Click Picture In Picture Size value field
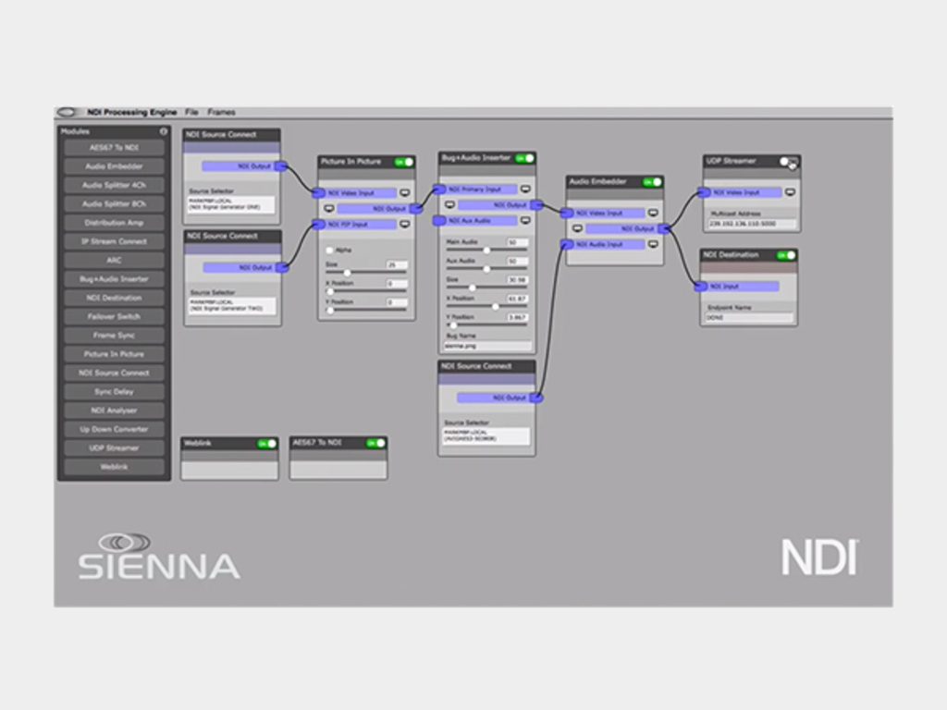This screenshot has height=710, width=947. (398, 265)
